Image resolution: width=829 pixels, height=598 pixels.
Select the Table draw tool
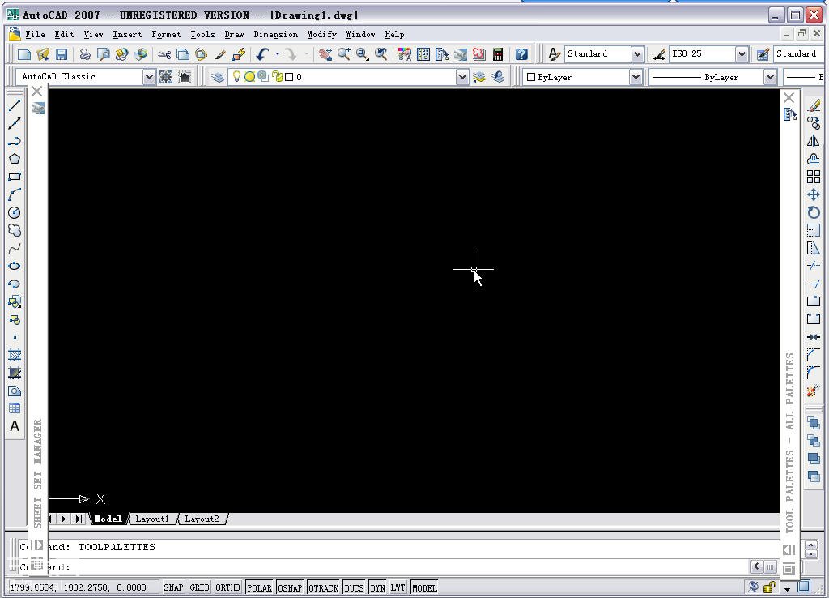[15, 408]
